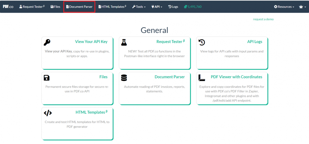Open the Files card title link
309x144 pixels.
[x=104, y=77]
